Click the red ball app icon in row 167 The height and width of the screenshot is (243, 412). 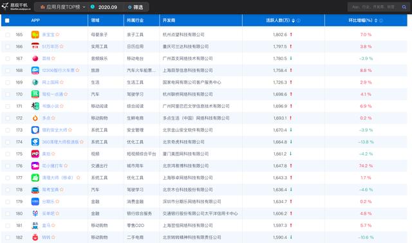[x=35, y=59]
